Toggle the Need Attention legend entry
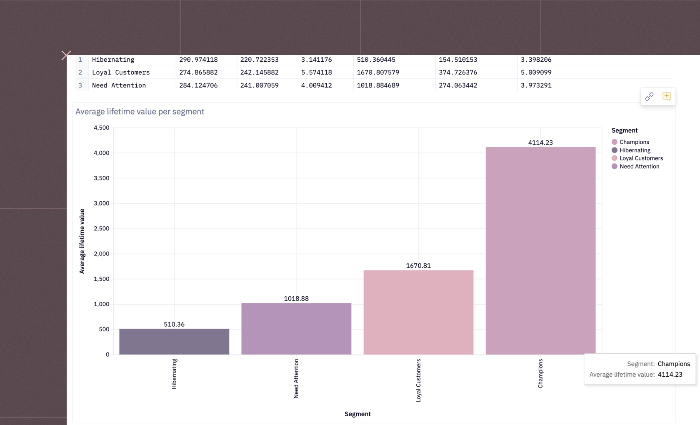The width and height of the screenshot is (700, 425). pyautogui.click(x=639, y=166)
